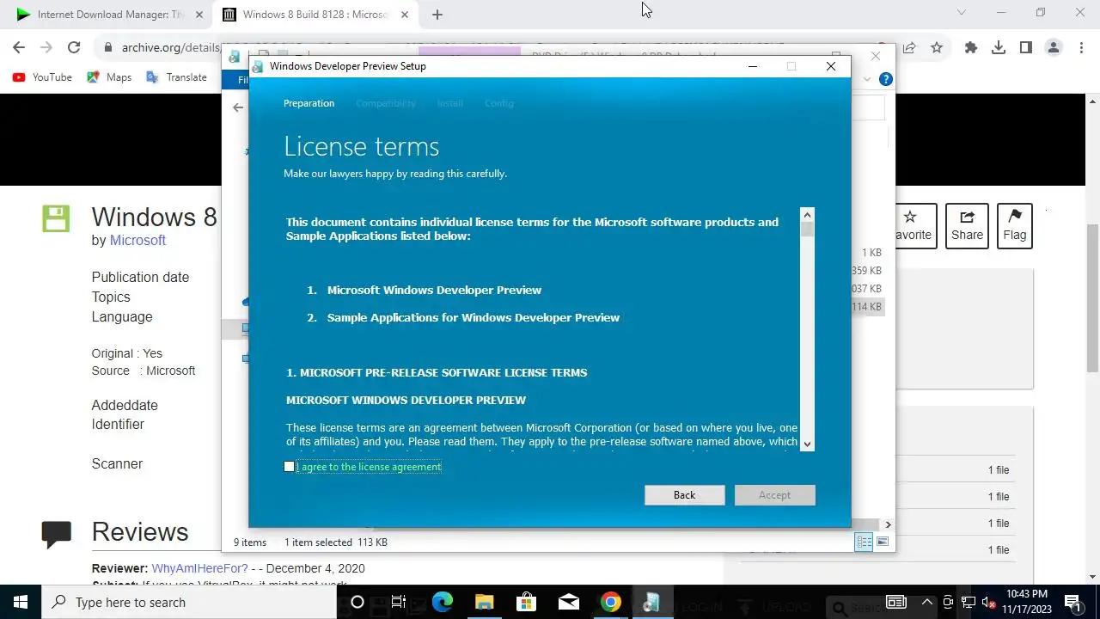Open the YouTube bookmark
The width and height of the screenshot is (1100, 619).
click(x=42, y=77)
